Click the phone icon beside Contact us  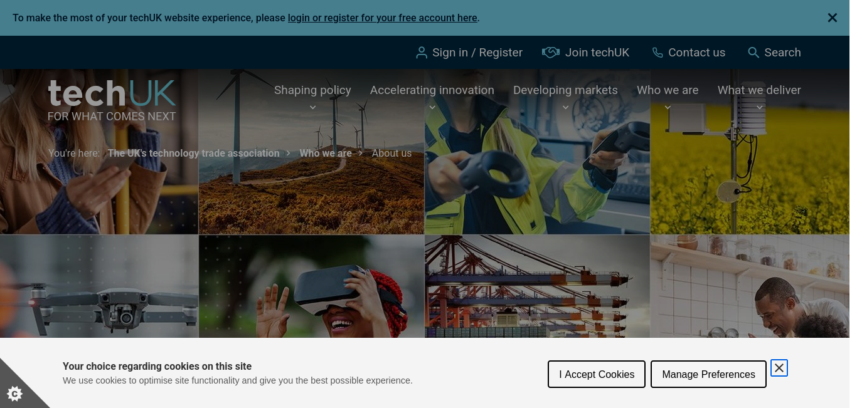tap(657, 53)
